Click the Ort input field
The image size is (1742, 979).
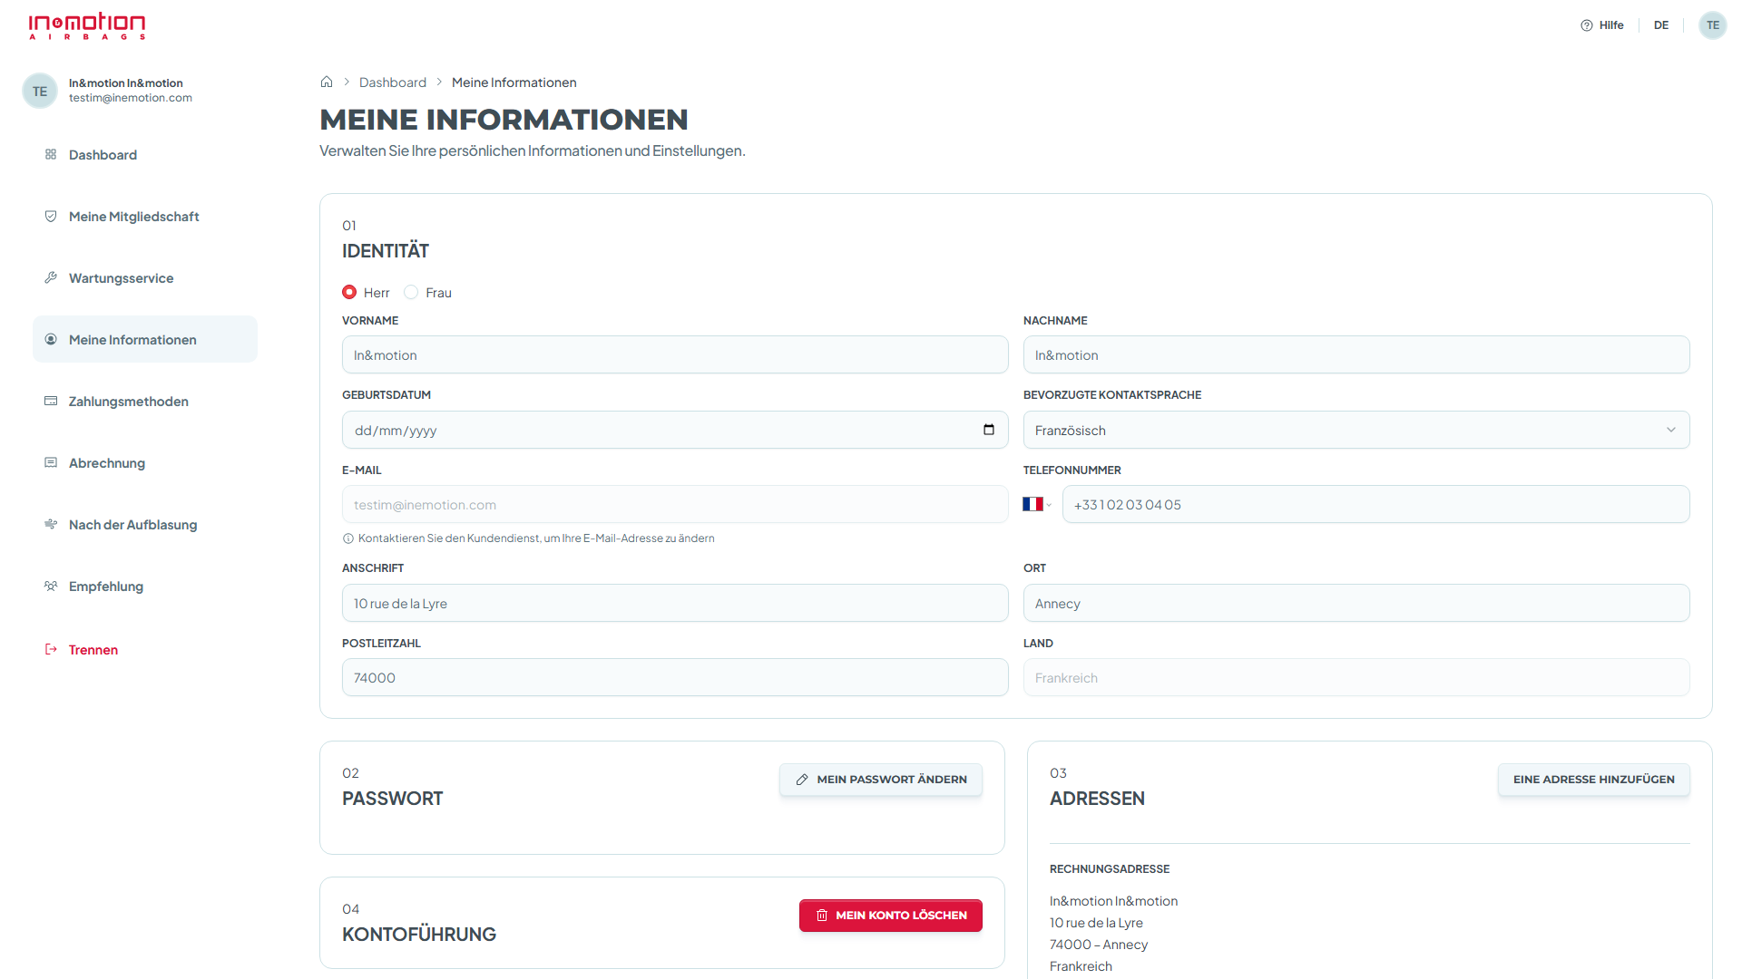tap(1356, 603)
